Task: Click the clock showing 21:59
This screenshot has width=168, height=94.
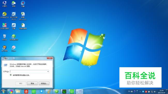Action: (162, 92)
